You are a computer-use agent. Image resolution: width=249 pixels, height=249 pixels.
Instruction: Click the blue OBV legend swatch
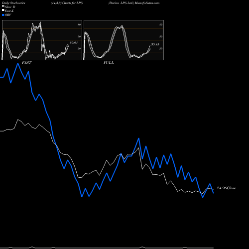[3, 15]
